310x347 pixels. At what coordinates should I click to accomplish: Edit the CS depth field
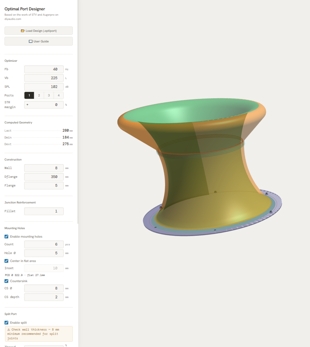point(44,297)
